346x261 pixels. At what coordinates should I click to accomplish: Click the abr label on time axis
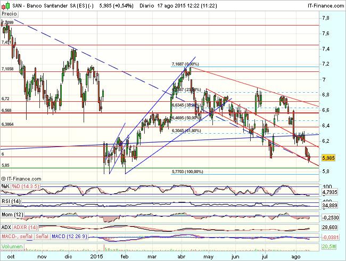182,257
